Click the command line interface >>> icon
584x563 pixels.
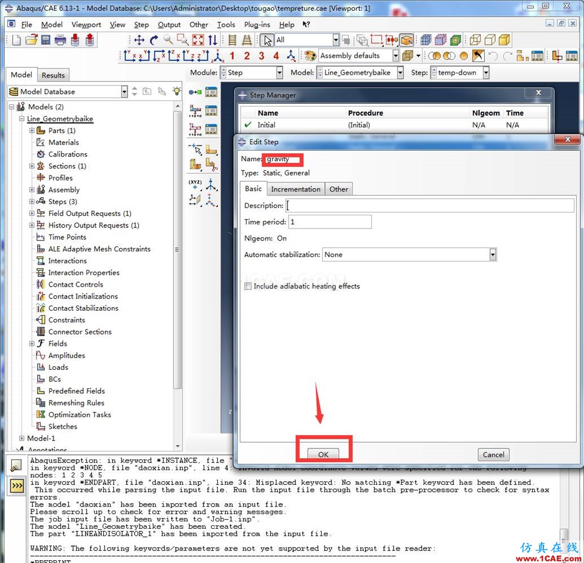pos(17,486)
